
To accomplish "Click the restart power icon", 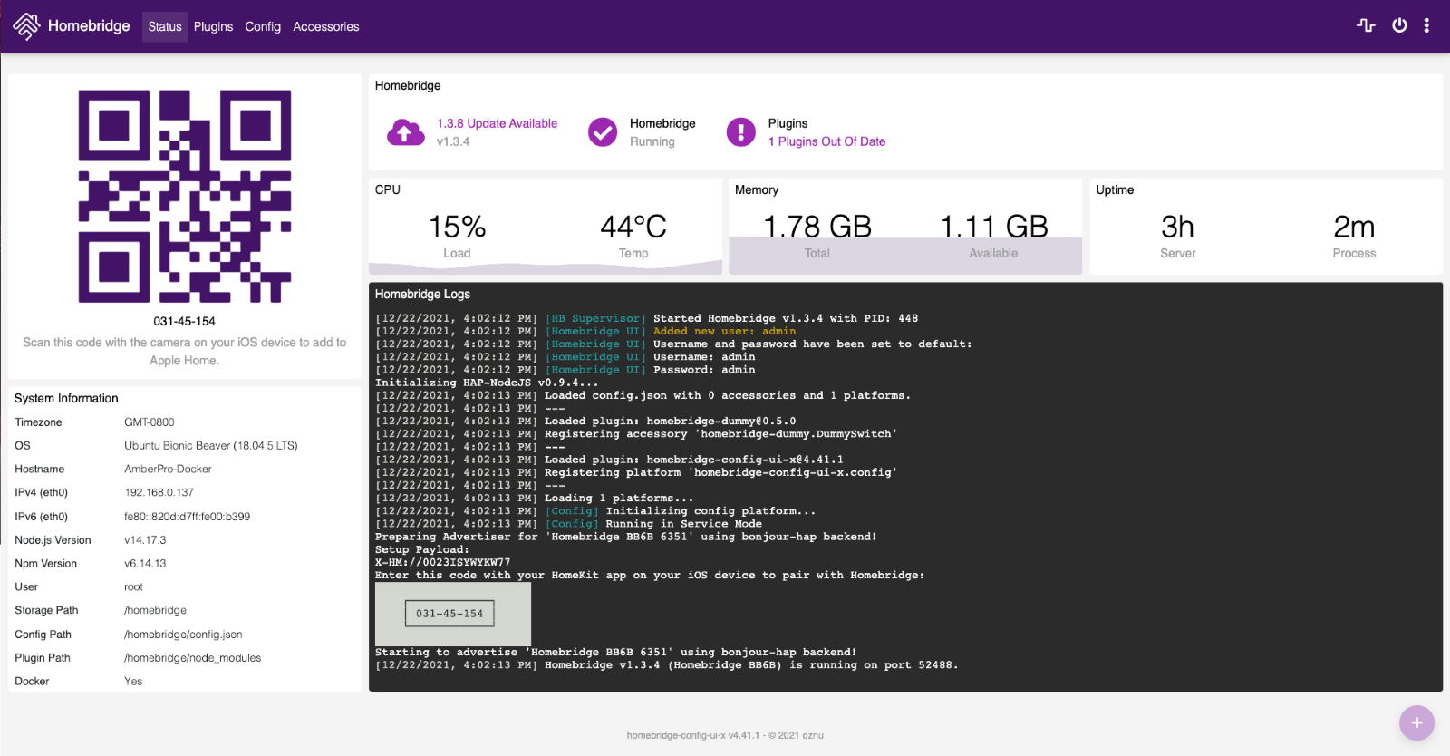I will 1399,25.
